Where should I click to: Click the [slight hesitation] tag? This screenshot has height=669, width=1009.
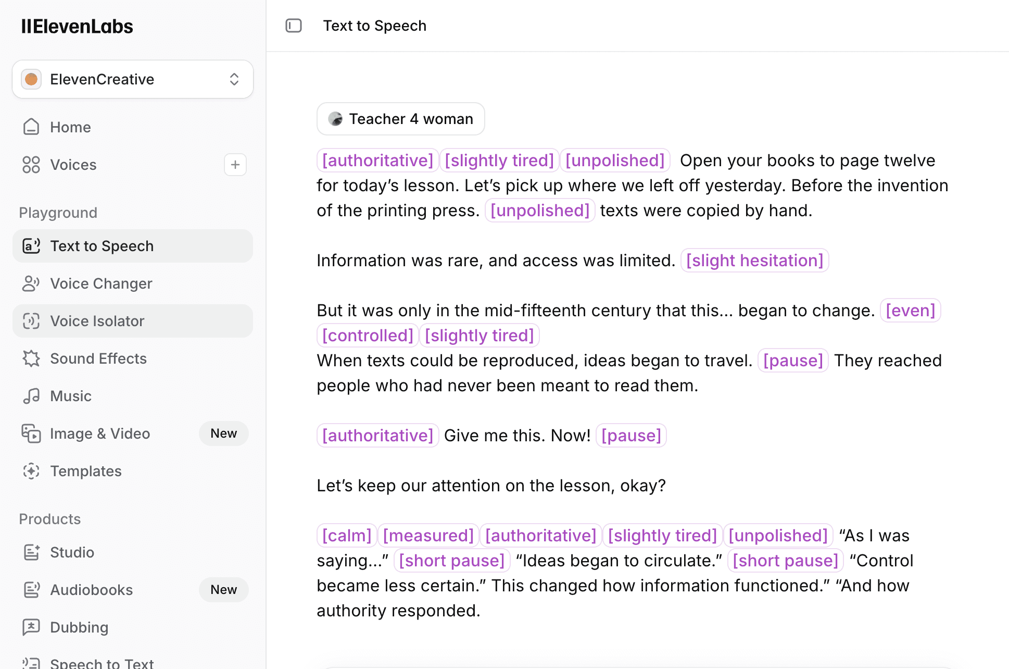pyautogui.click(x=754, y=261)
